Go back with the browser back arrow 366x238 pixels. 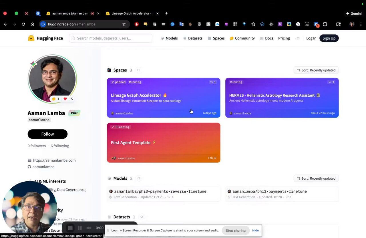coord(5,24)
